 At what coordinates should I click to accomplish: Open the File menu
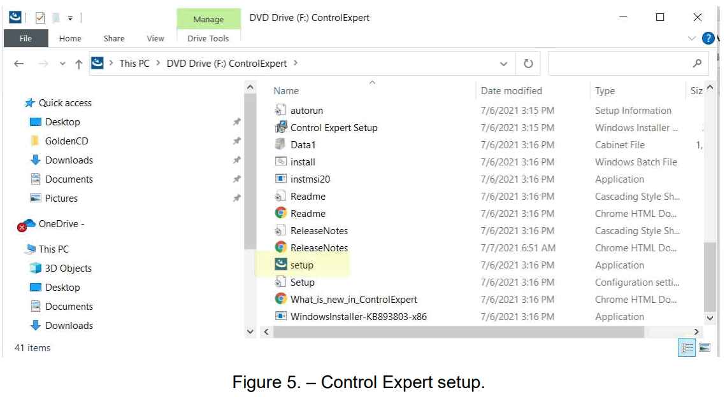pyautogui.click(x=25, y=38)
